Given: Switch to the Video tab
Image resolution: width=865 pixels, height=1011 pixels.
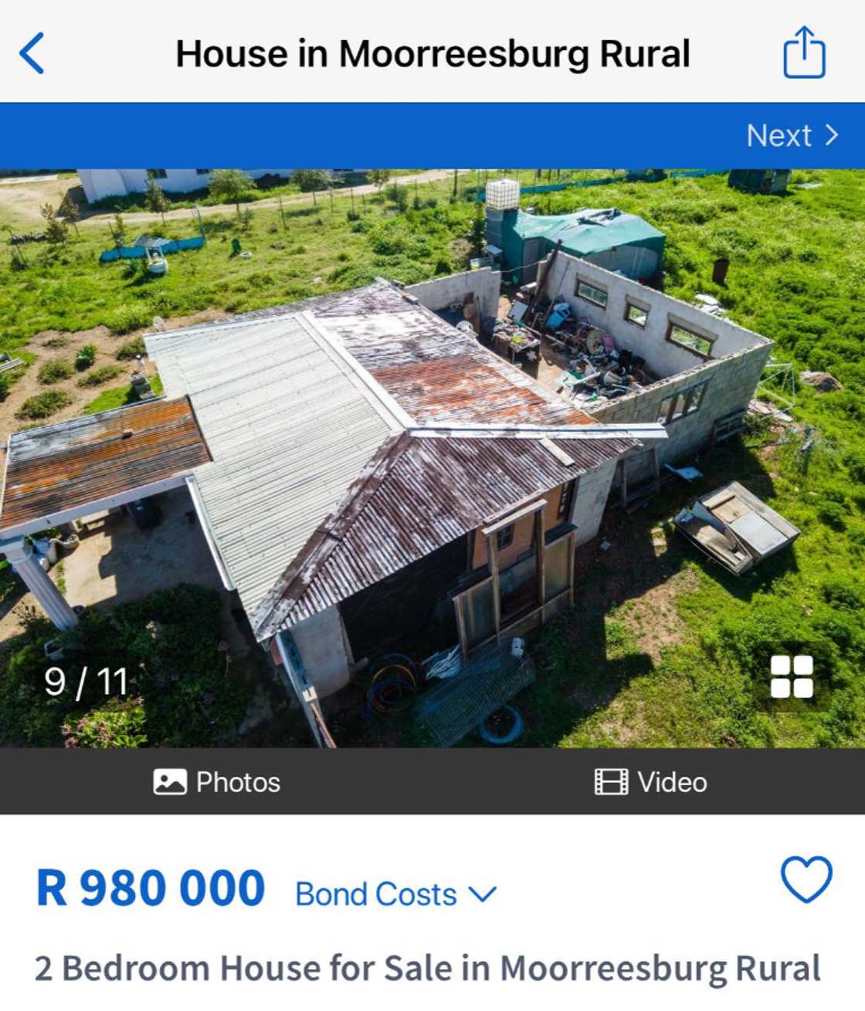Looking at the screenshot, I should [x=650, y=782].
